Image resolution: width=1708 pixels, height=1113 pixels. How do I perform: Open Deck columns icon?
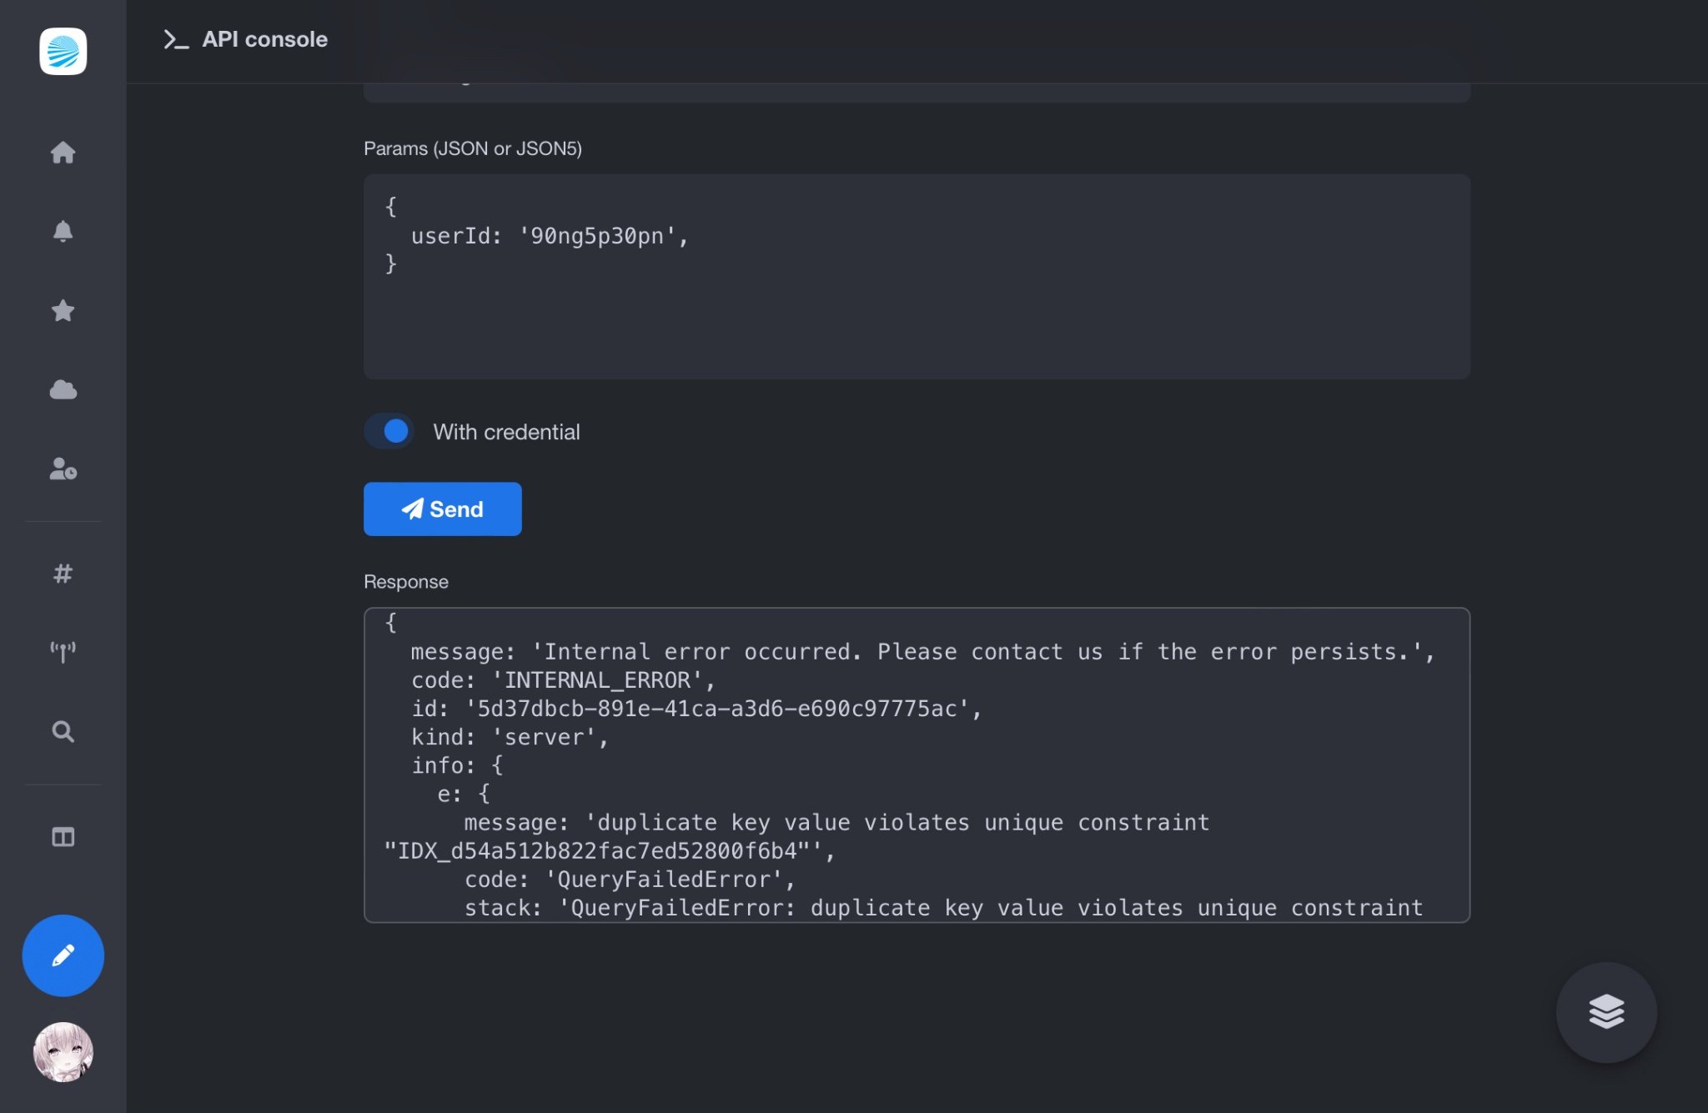tap(63, 836)
